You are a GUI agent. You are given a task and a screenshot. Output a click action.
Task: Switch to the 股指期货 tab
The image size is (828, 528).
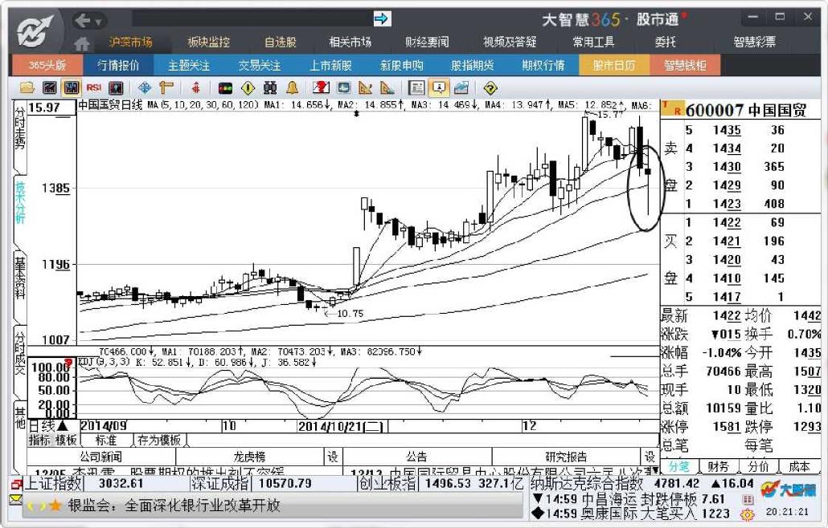click(x=472, y=65)
